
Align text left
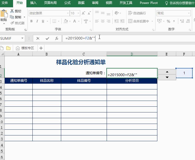point(97,21)
